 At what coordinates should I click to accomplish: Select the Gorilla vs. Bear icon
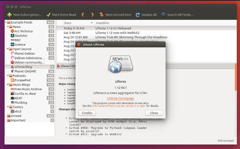[12, 94]
